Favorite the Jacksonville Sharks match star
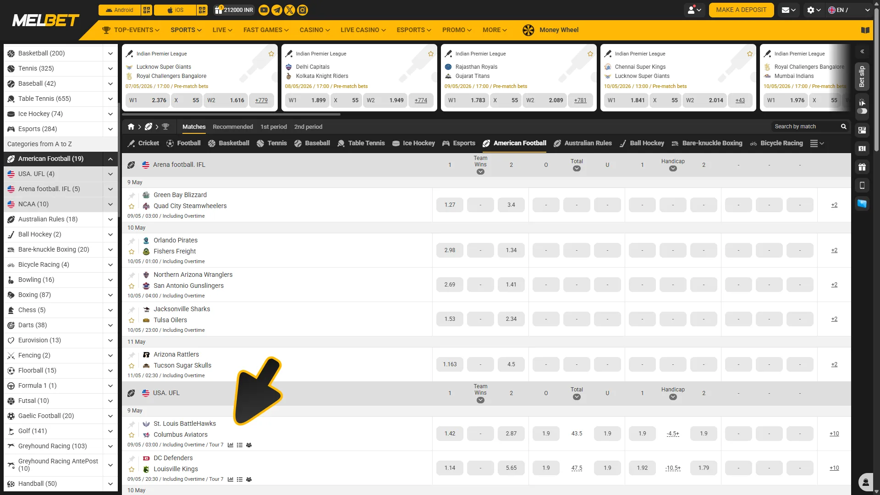Image resolution: width=880 pixels, height=495 pixels. pyautogui.click(x=132, y=320)
